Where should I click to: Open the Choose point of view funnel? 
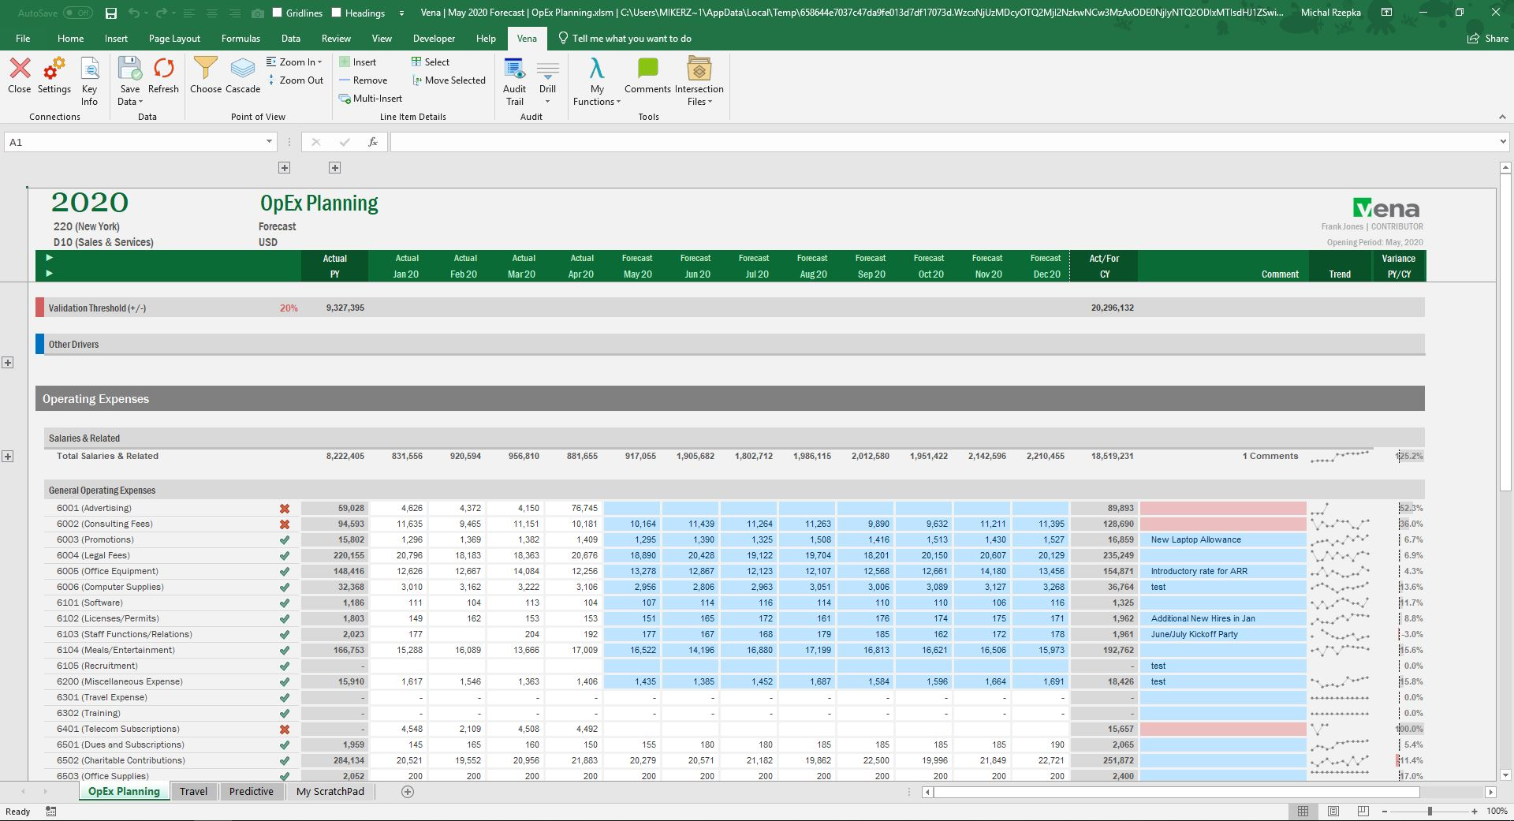[205, 69]
